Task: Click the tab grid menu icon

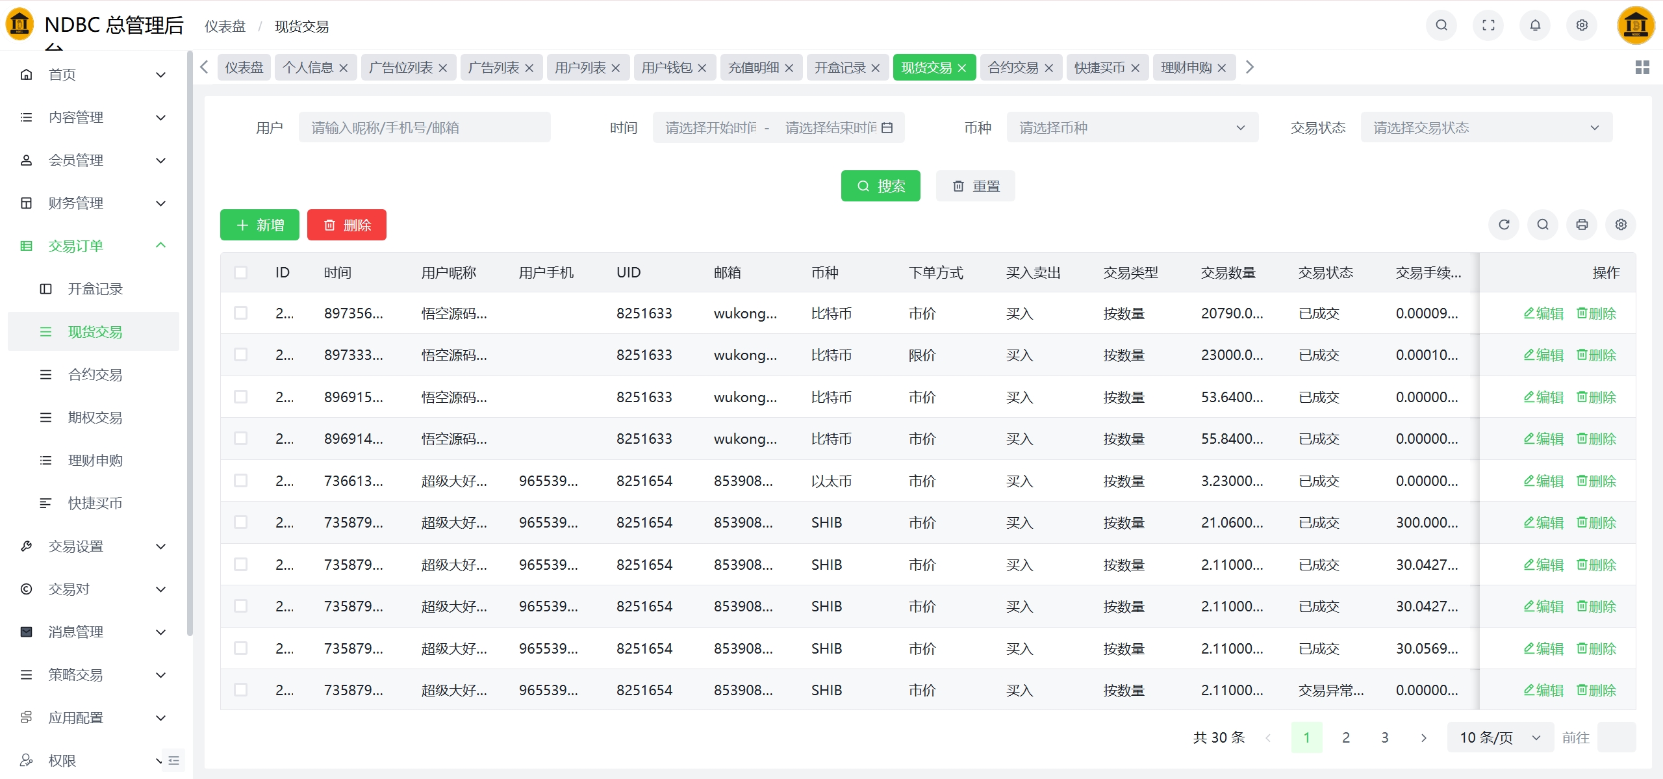Action: tap(1642, 68)
